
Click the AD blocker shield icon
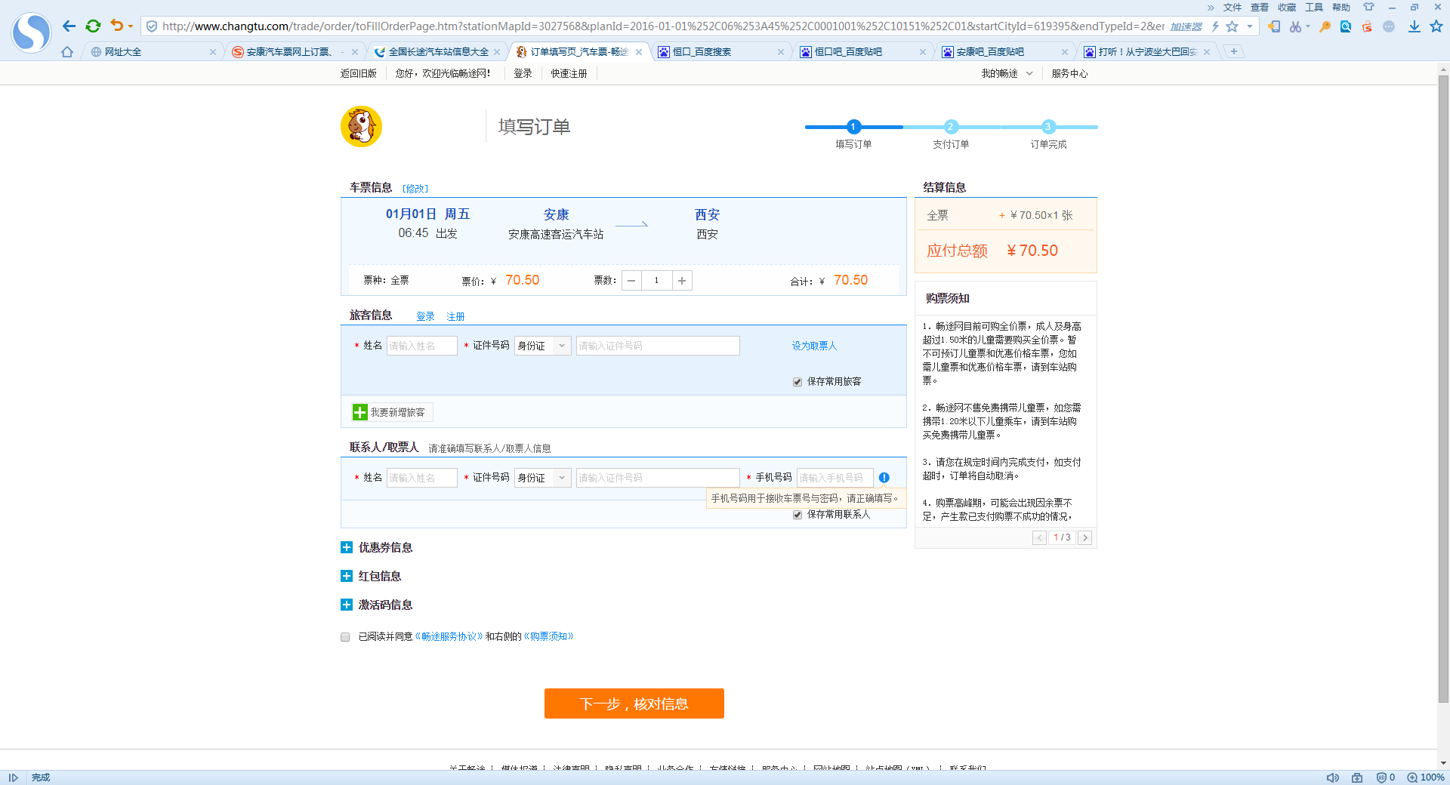[x=1381, y=777]
